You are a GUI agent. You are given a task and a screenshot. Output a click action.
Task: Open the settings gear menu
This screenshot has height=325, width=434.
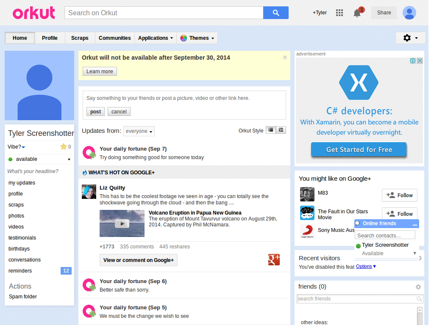coord(410,38)
